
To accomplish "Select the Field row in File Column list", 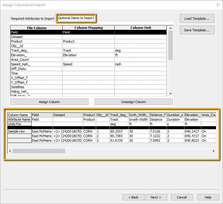I will pyautogui.click(x=89, y=32).
